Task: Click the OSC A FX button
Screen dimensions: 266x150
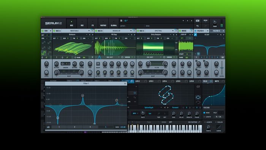Action: [92, 31]
